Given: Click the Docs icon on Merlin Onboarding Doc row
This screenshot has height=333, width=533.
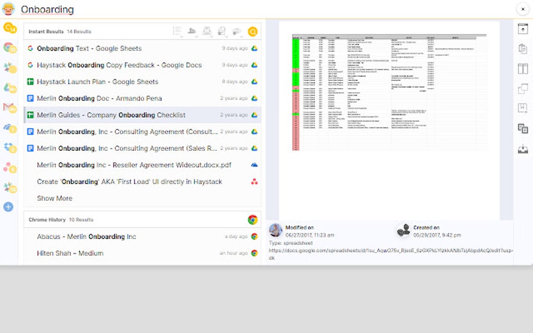Looking at the screenshot, I should pyautogui.click(x=30, y=99).
